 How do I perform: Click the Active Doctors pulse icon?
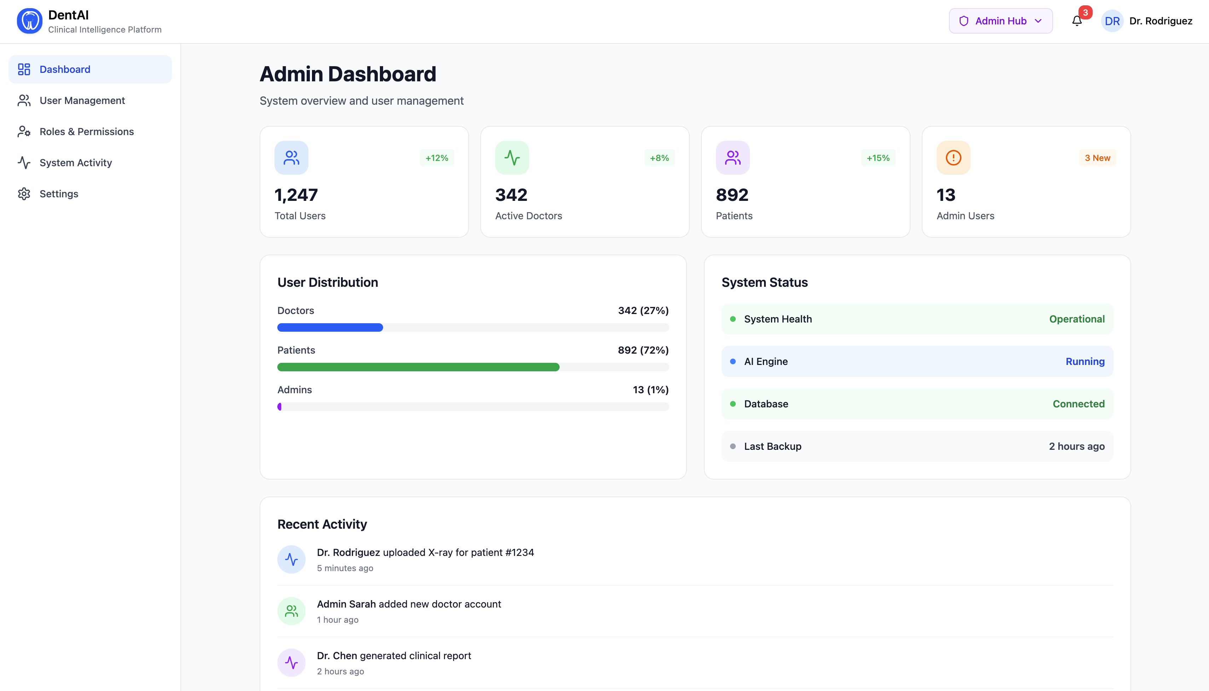coord(512,158)
